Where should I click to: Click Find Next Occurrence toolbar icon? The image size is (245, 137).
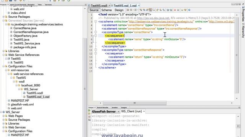147,10
